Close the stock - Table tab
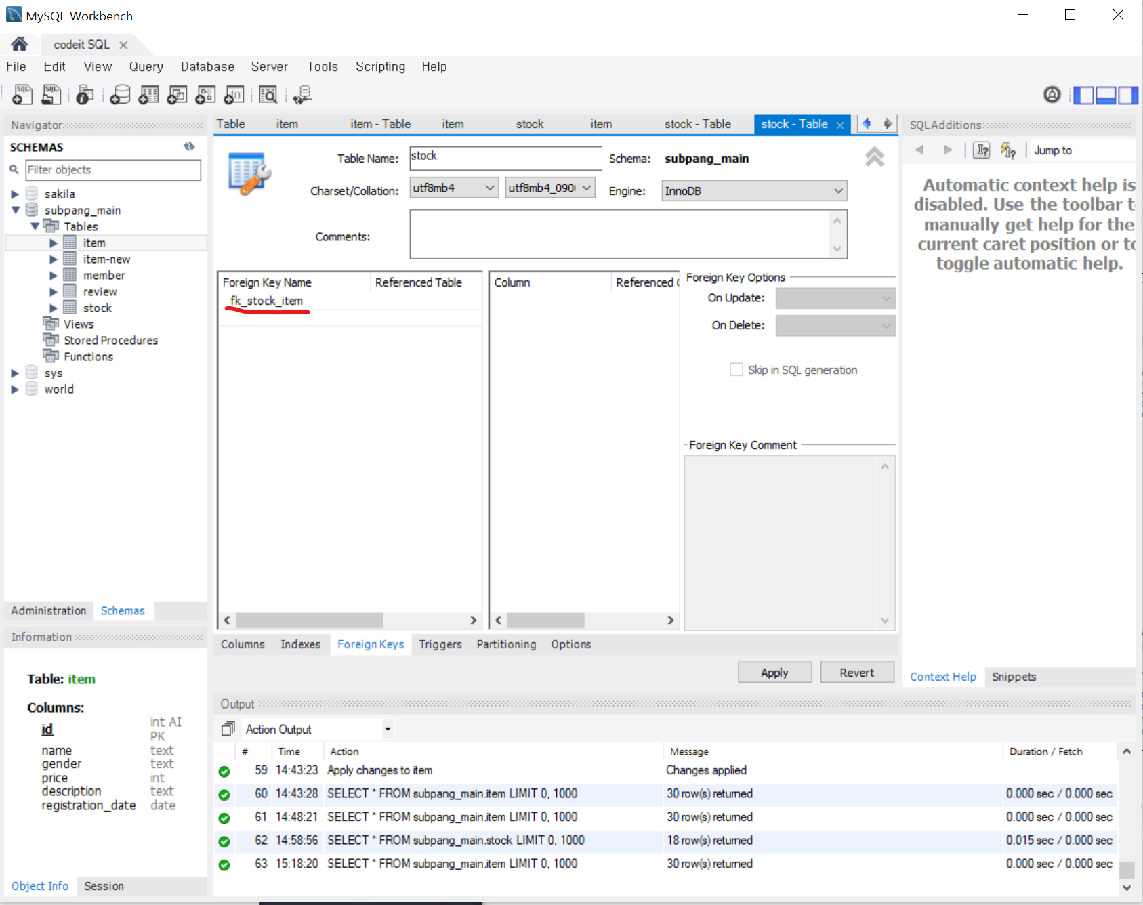This screenshot has height=905, width=1143. coord(840,125)
